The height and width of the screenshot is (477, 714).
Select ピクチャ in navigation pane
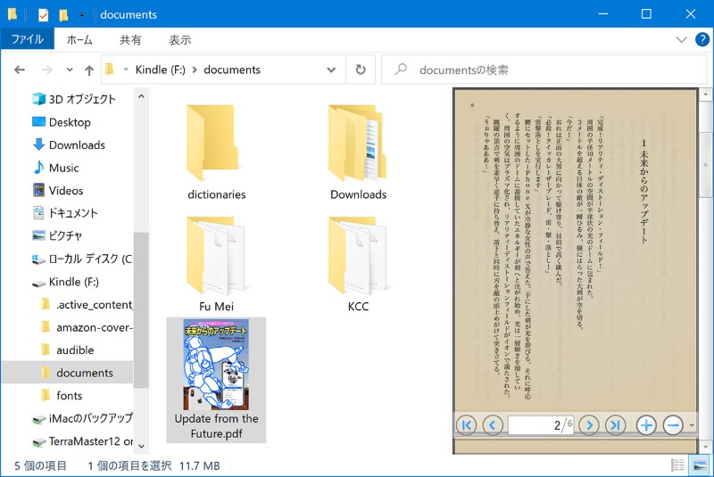[57, 235]
